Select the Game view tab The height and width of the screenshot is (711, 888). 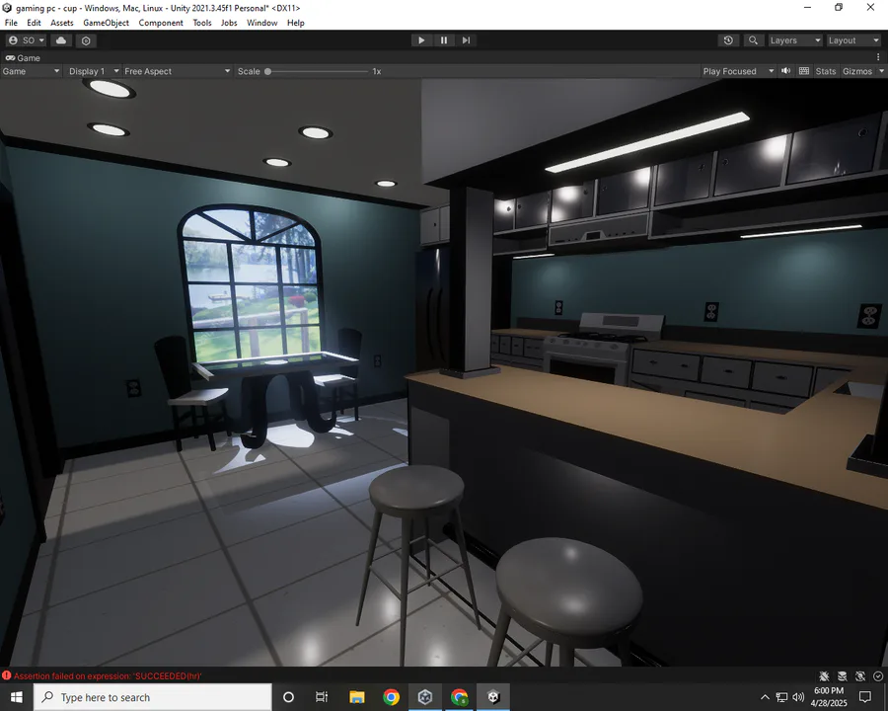point(24,58)
